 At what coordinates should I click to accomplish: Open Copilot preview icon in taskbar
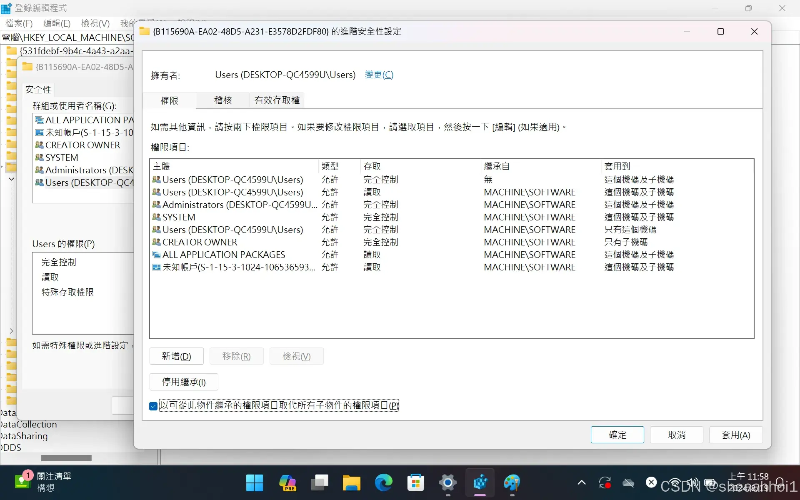(x=287, y=483)
